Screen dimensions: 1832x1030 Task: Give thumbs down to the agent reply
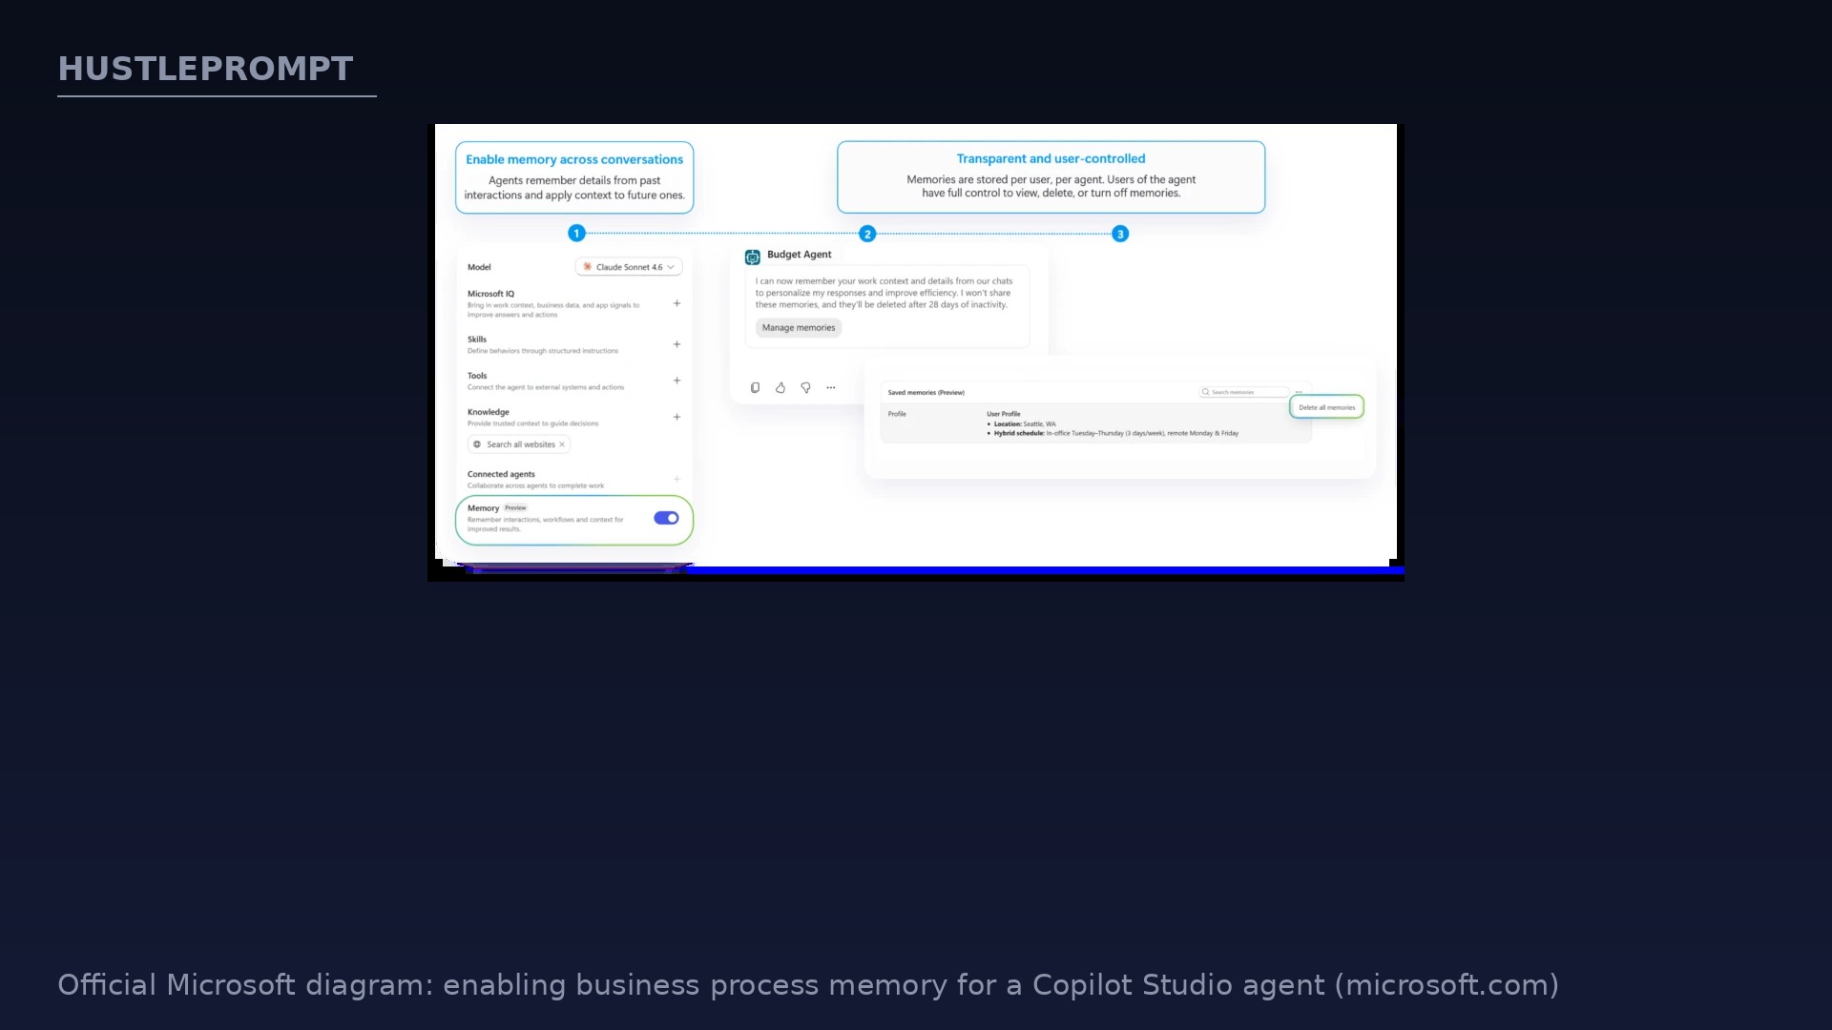tap(805, 387)
